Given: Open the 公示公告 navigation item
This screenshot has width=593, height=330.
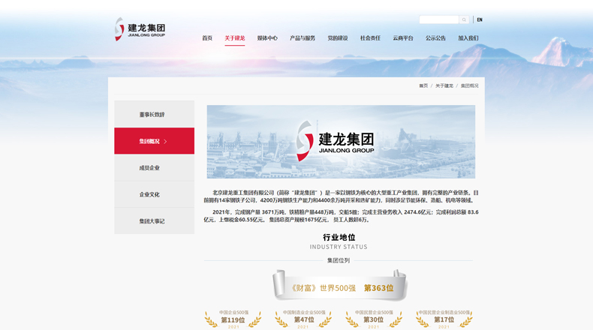Looking at the screenshot, I should tap(435, 38).
